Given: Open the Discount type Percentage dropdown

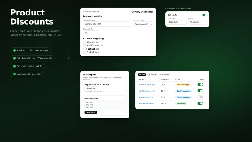Looking at the screenshot, I should coord(143,24).
